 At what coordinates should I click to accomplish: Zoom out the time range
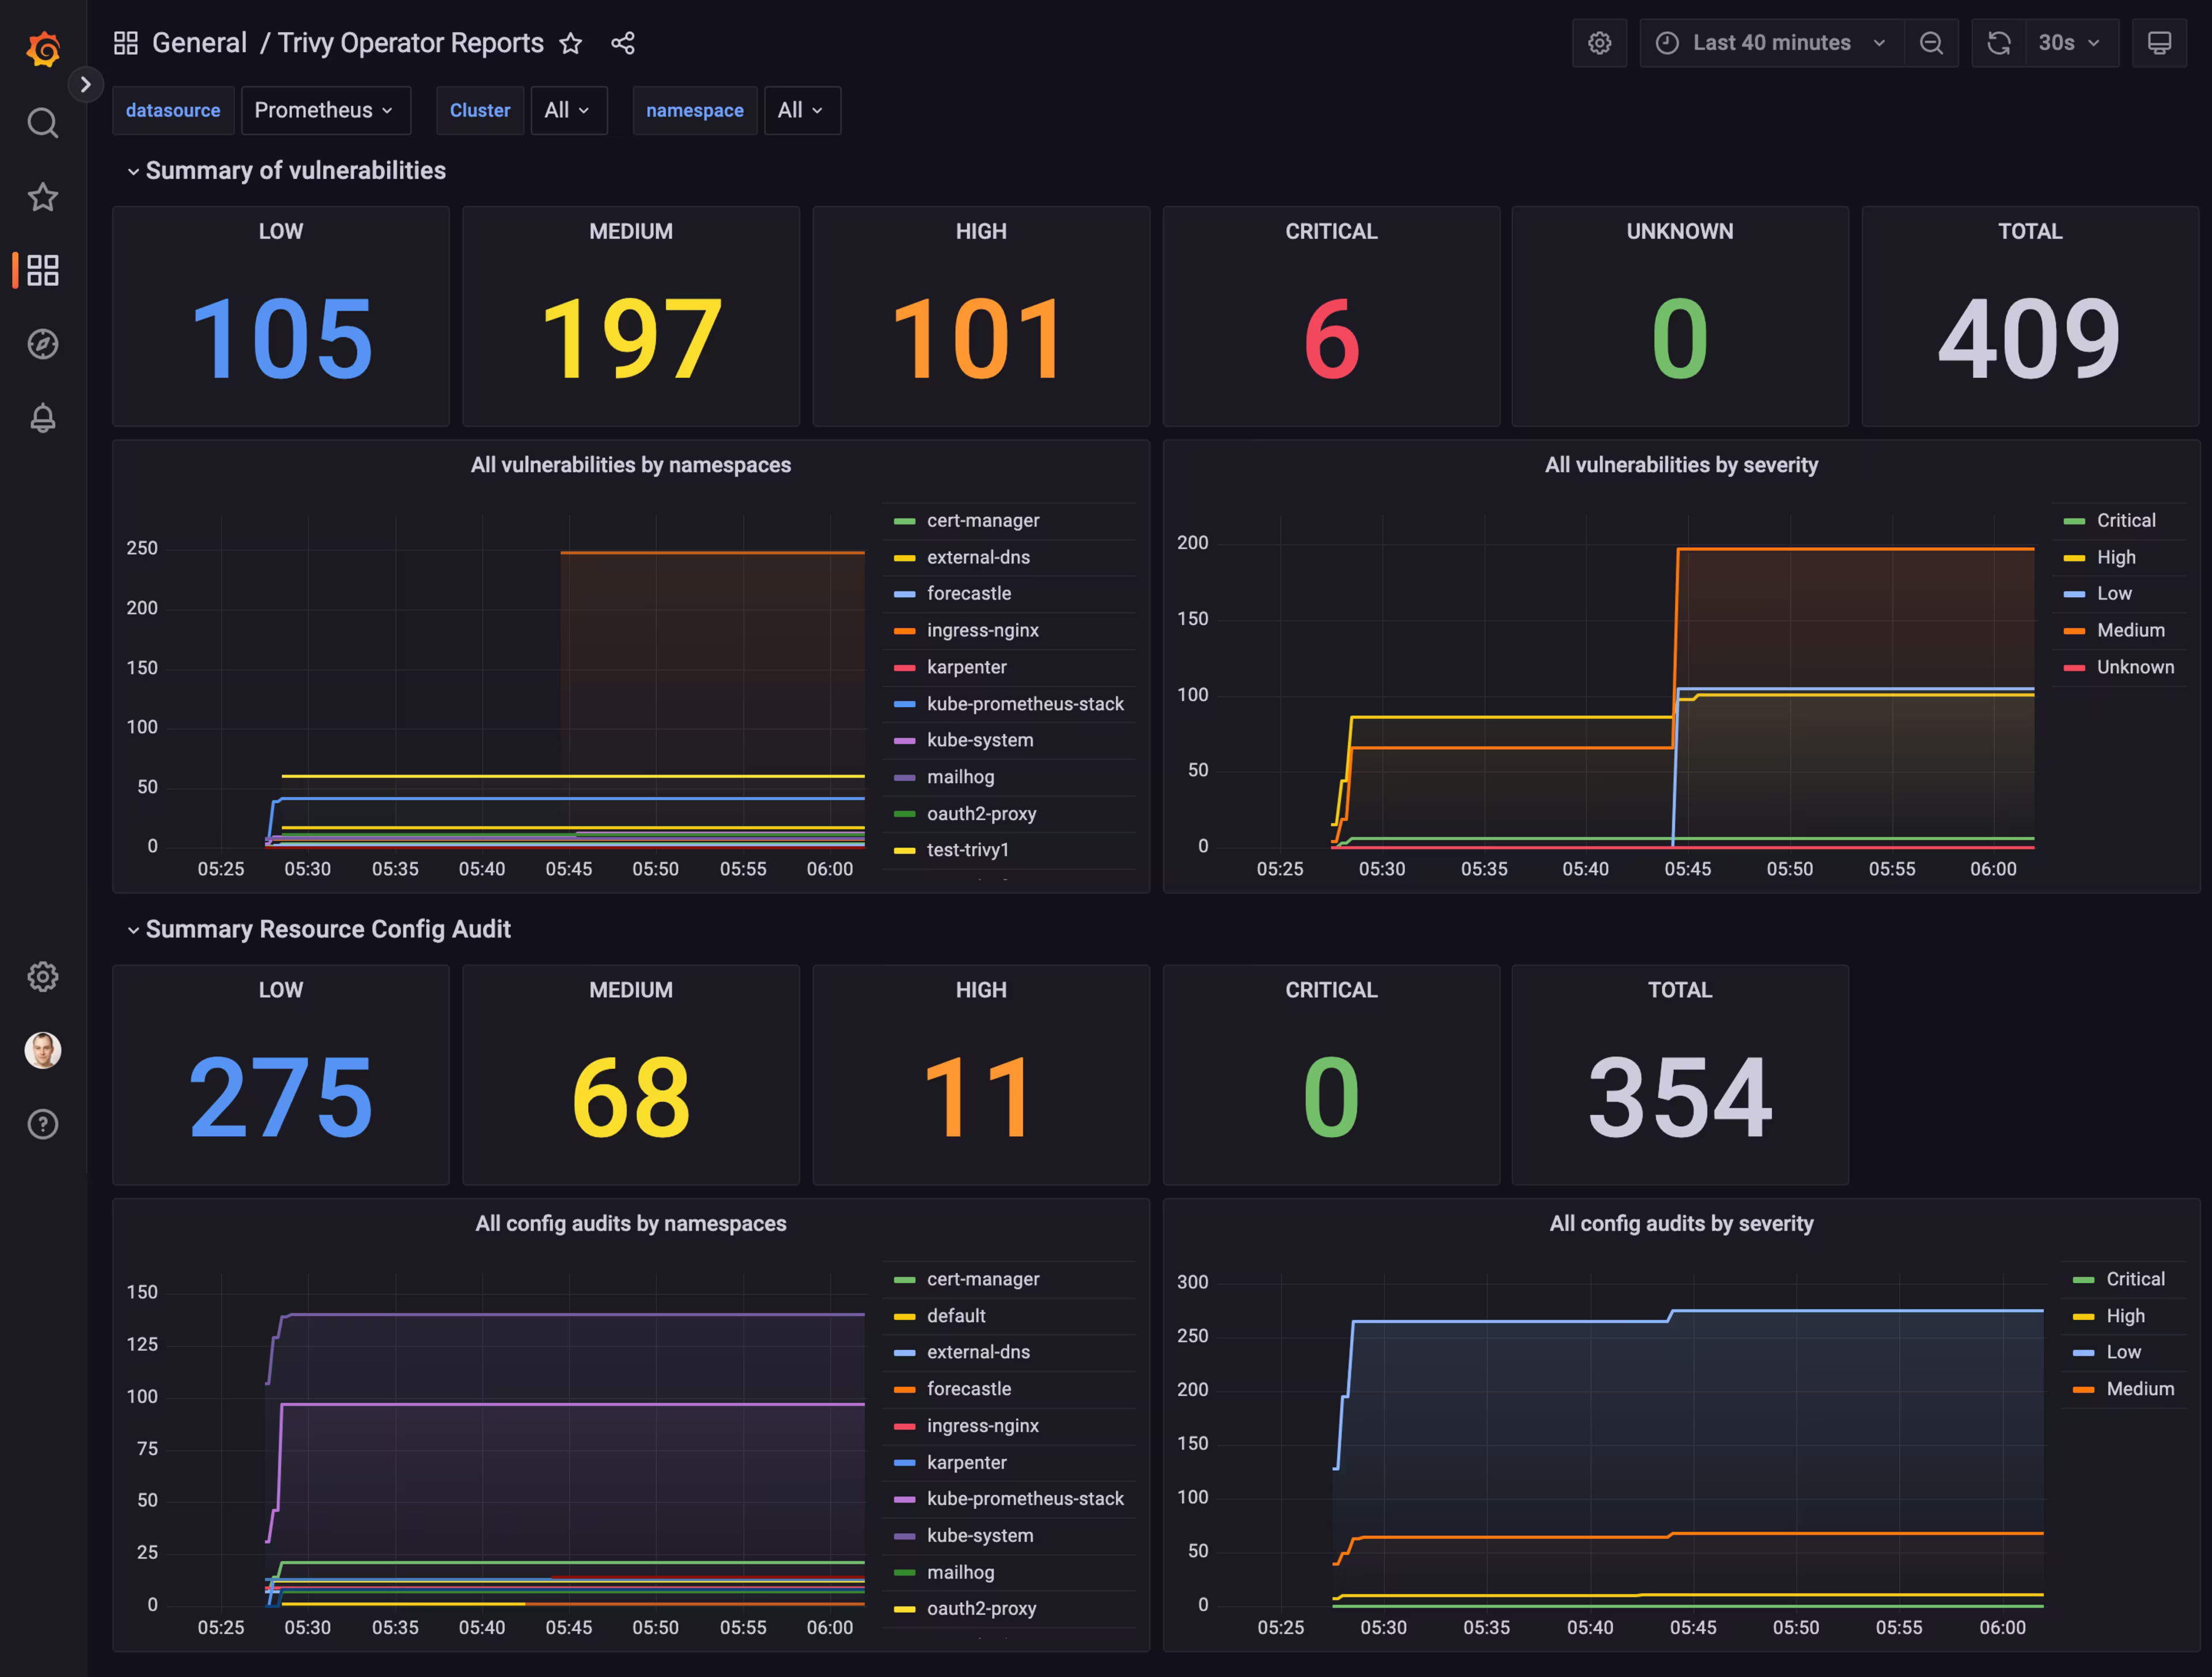(1931, 43)
